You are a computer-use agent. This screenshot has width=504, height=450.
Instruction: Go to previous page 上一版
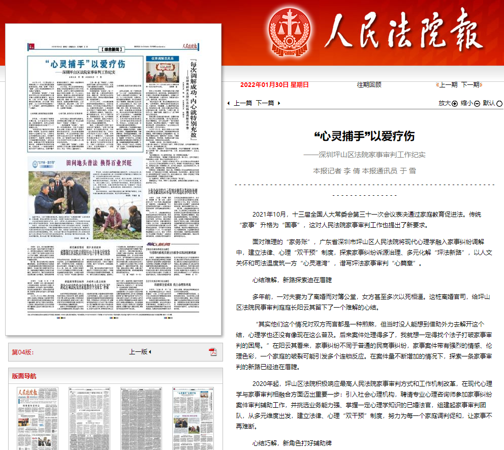[140, 352]
